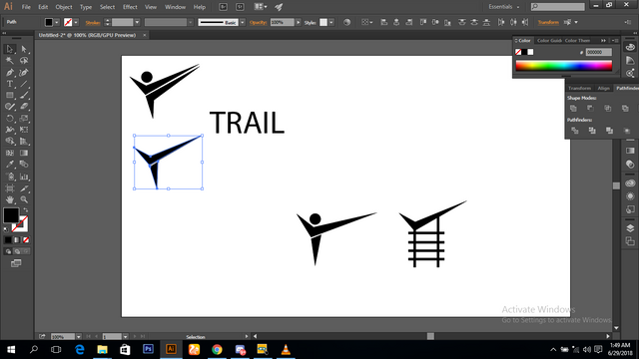Select the Eyedropper tool
This screenshot has width=639, height=359.
[x=10, y=165]
